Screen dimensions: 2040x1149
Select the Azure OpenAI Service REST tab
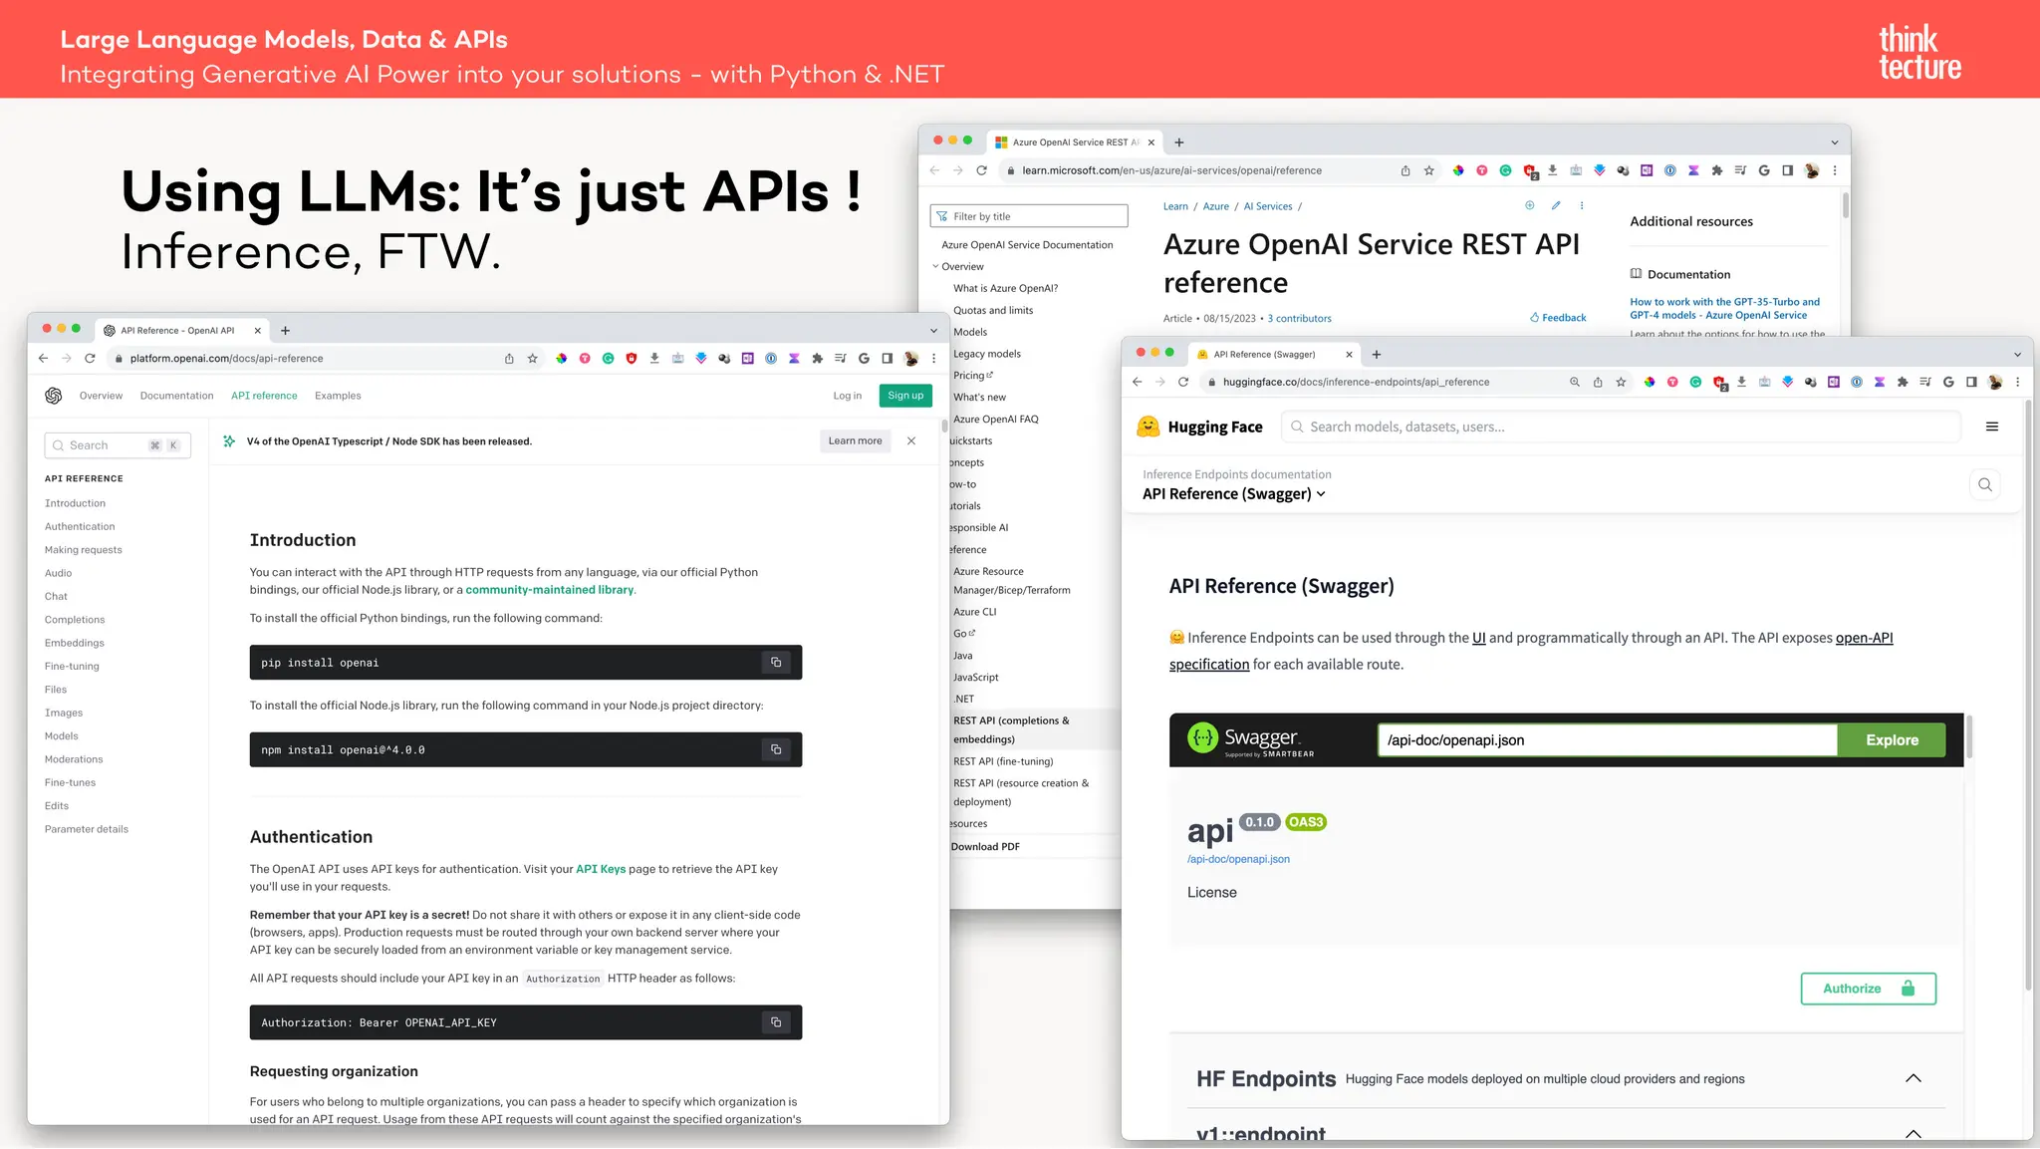(1074, 143)
